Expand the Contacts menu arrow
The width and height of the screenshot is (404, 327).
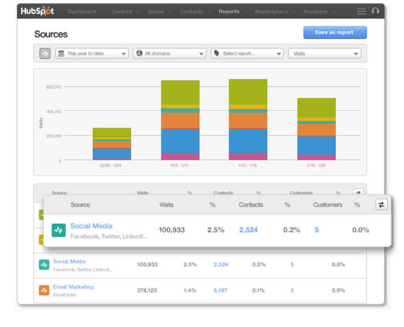pyautogui.click(x=209, y=12)
